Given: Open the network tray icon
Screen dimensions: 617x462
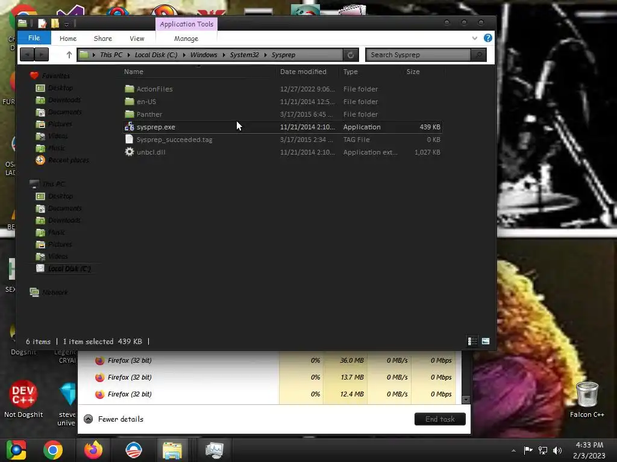Looking at the screenshot, I should click(x=543, y=450).
